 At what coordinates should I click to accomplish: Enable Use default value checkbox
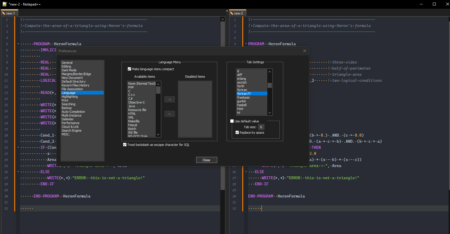point(245,121)
